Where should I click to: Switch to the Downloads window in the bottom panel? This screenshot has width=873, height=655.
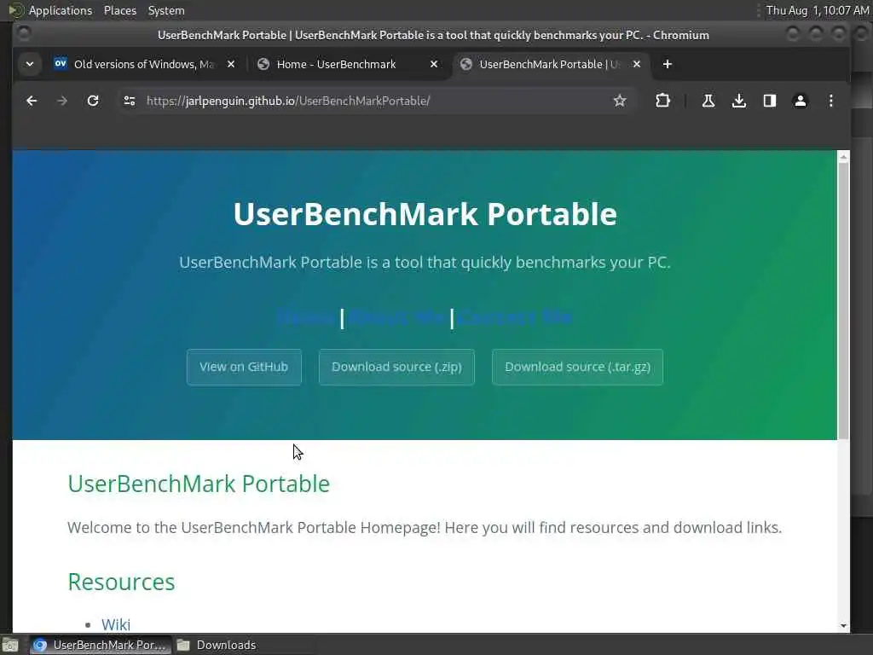[x=217, y=645]
